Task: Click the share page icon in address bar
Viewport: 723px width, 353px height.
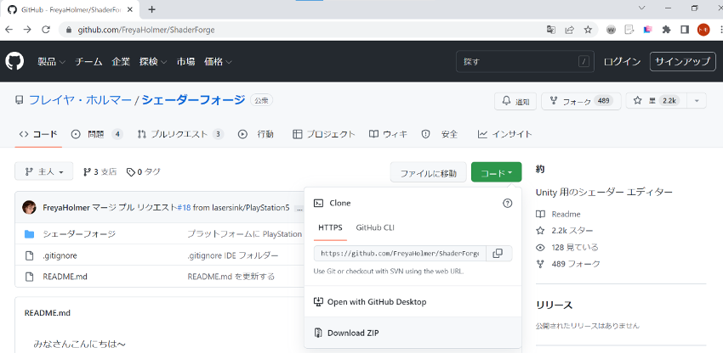Action: [x=569, y=30]
